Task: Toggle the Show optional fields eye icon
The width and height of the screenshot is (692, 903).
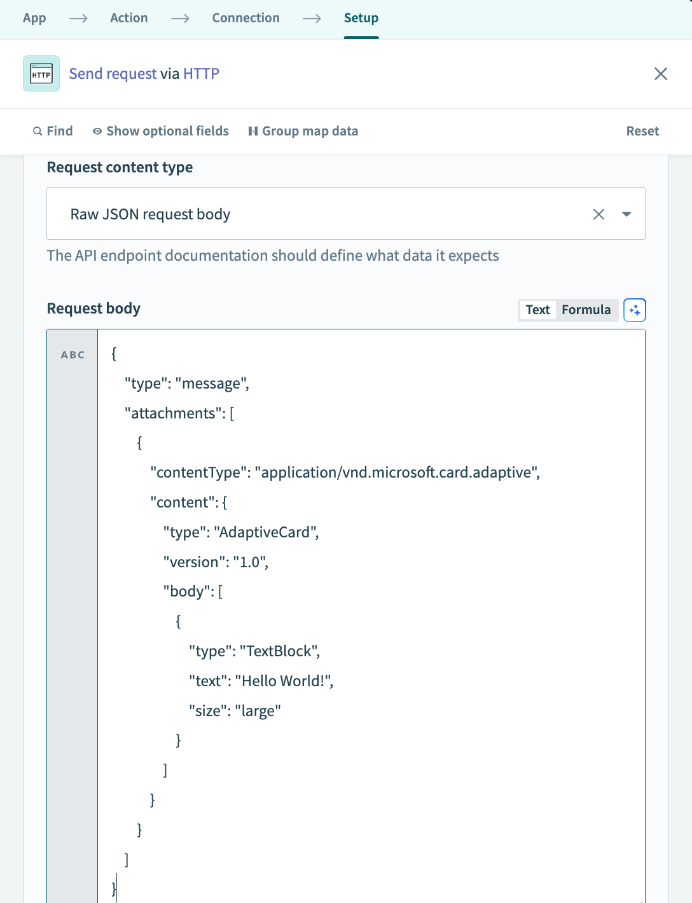Action: coord(97,131)
